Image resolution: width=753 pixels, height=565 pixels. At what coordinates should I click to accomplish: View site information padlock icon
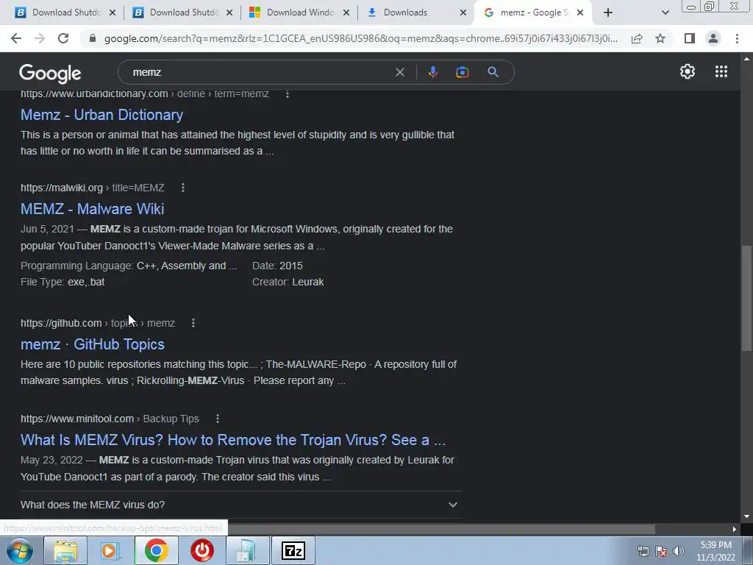93,38
